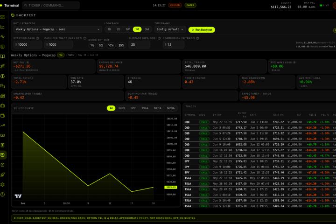Screen dimensions: 336x224
Task: Click the Commission input field
Action: tap(173, 45)
